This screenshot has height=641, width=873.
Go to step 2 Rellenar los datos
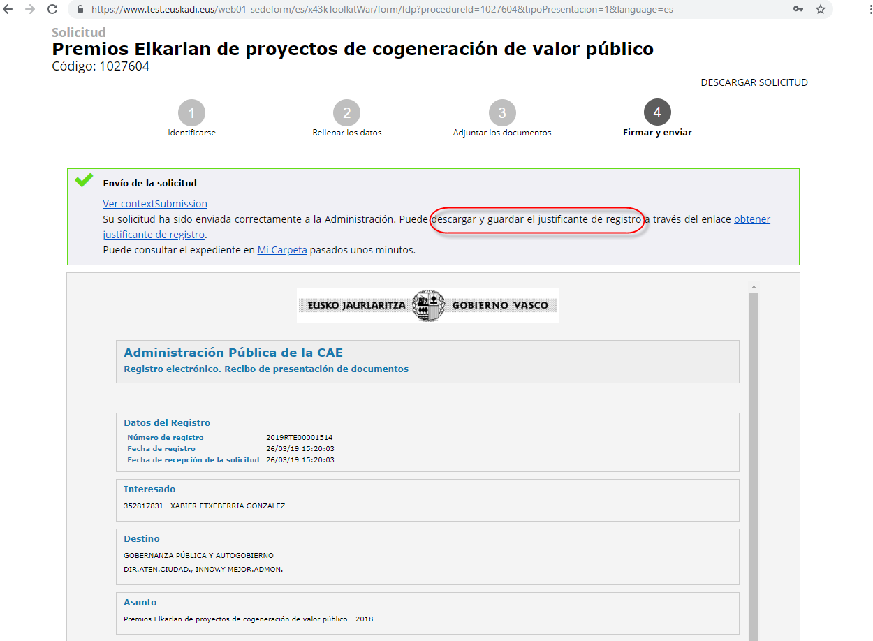(346, 113)
